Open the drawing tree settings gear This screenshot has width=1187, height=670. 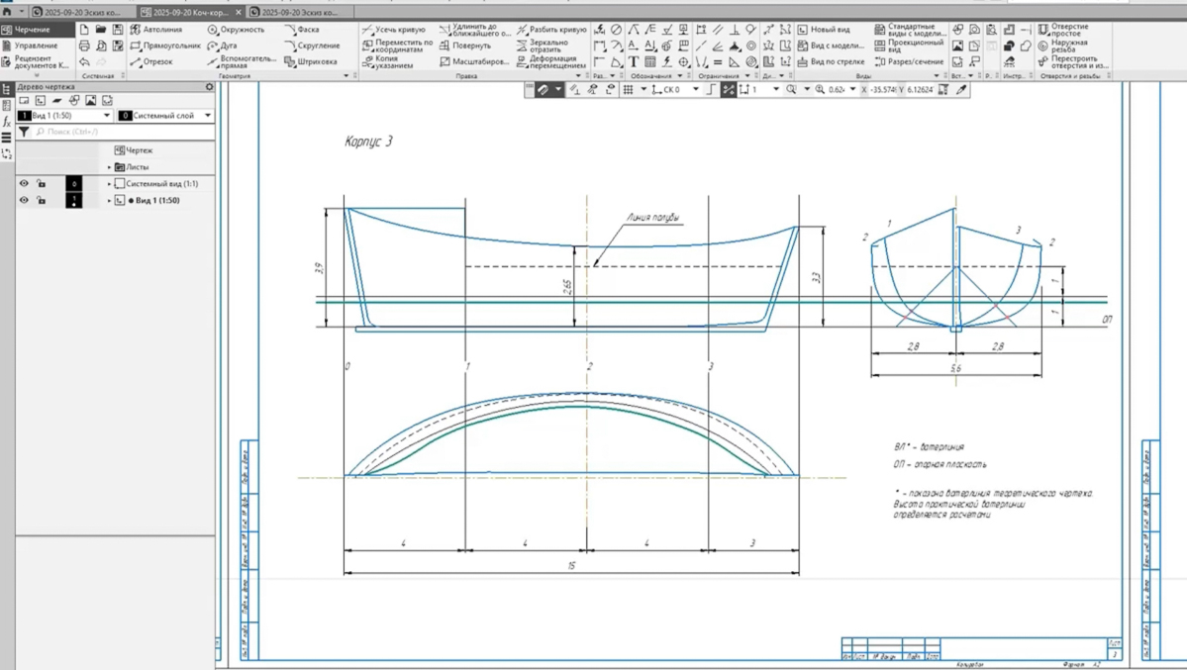pyautogui.click(x=209, y=87)
